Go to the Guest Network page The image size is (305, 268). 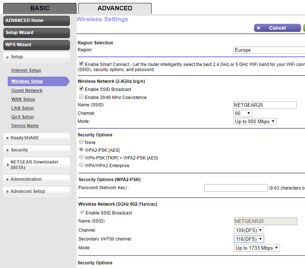(x=26, y=90)
